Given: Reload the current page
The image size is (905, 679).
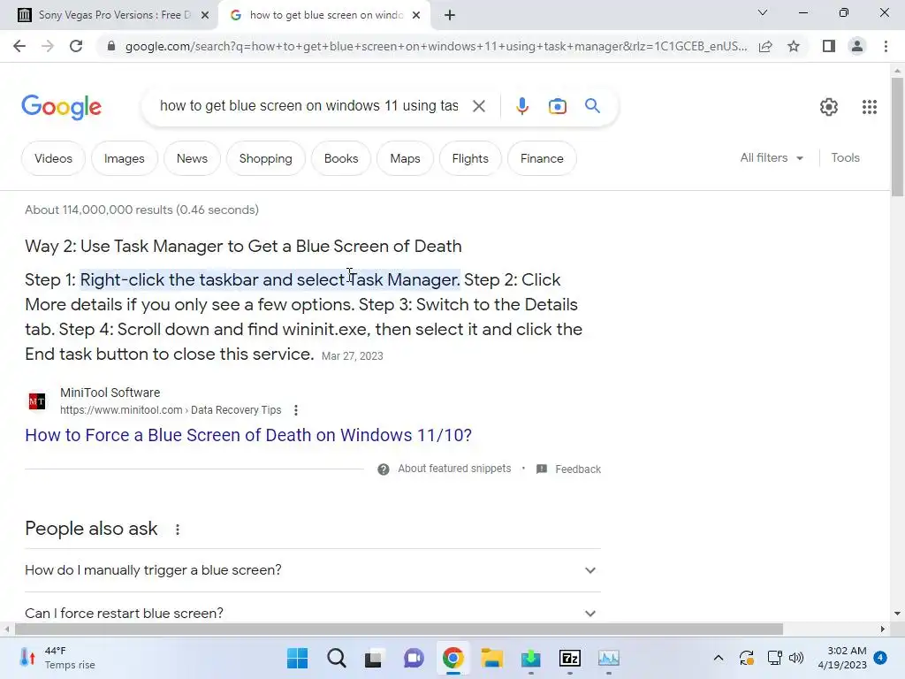Looking at the screenshot, I should pyautogui.click(x=76, y=46).
